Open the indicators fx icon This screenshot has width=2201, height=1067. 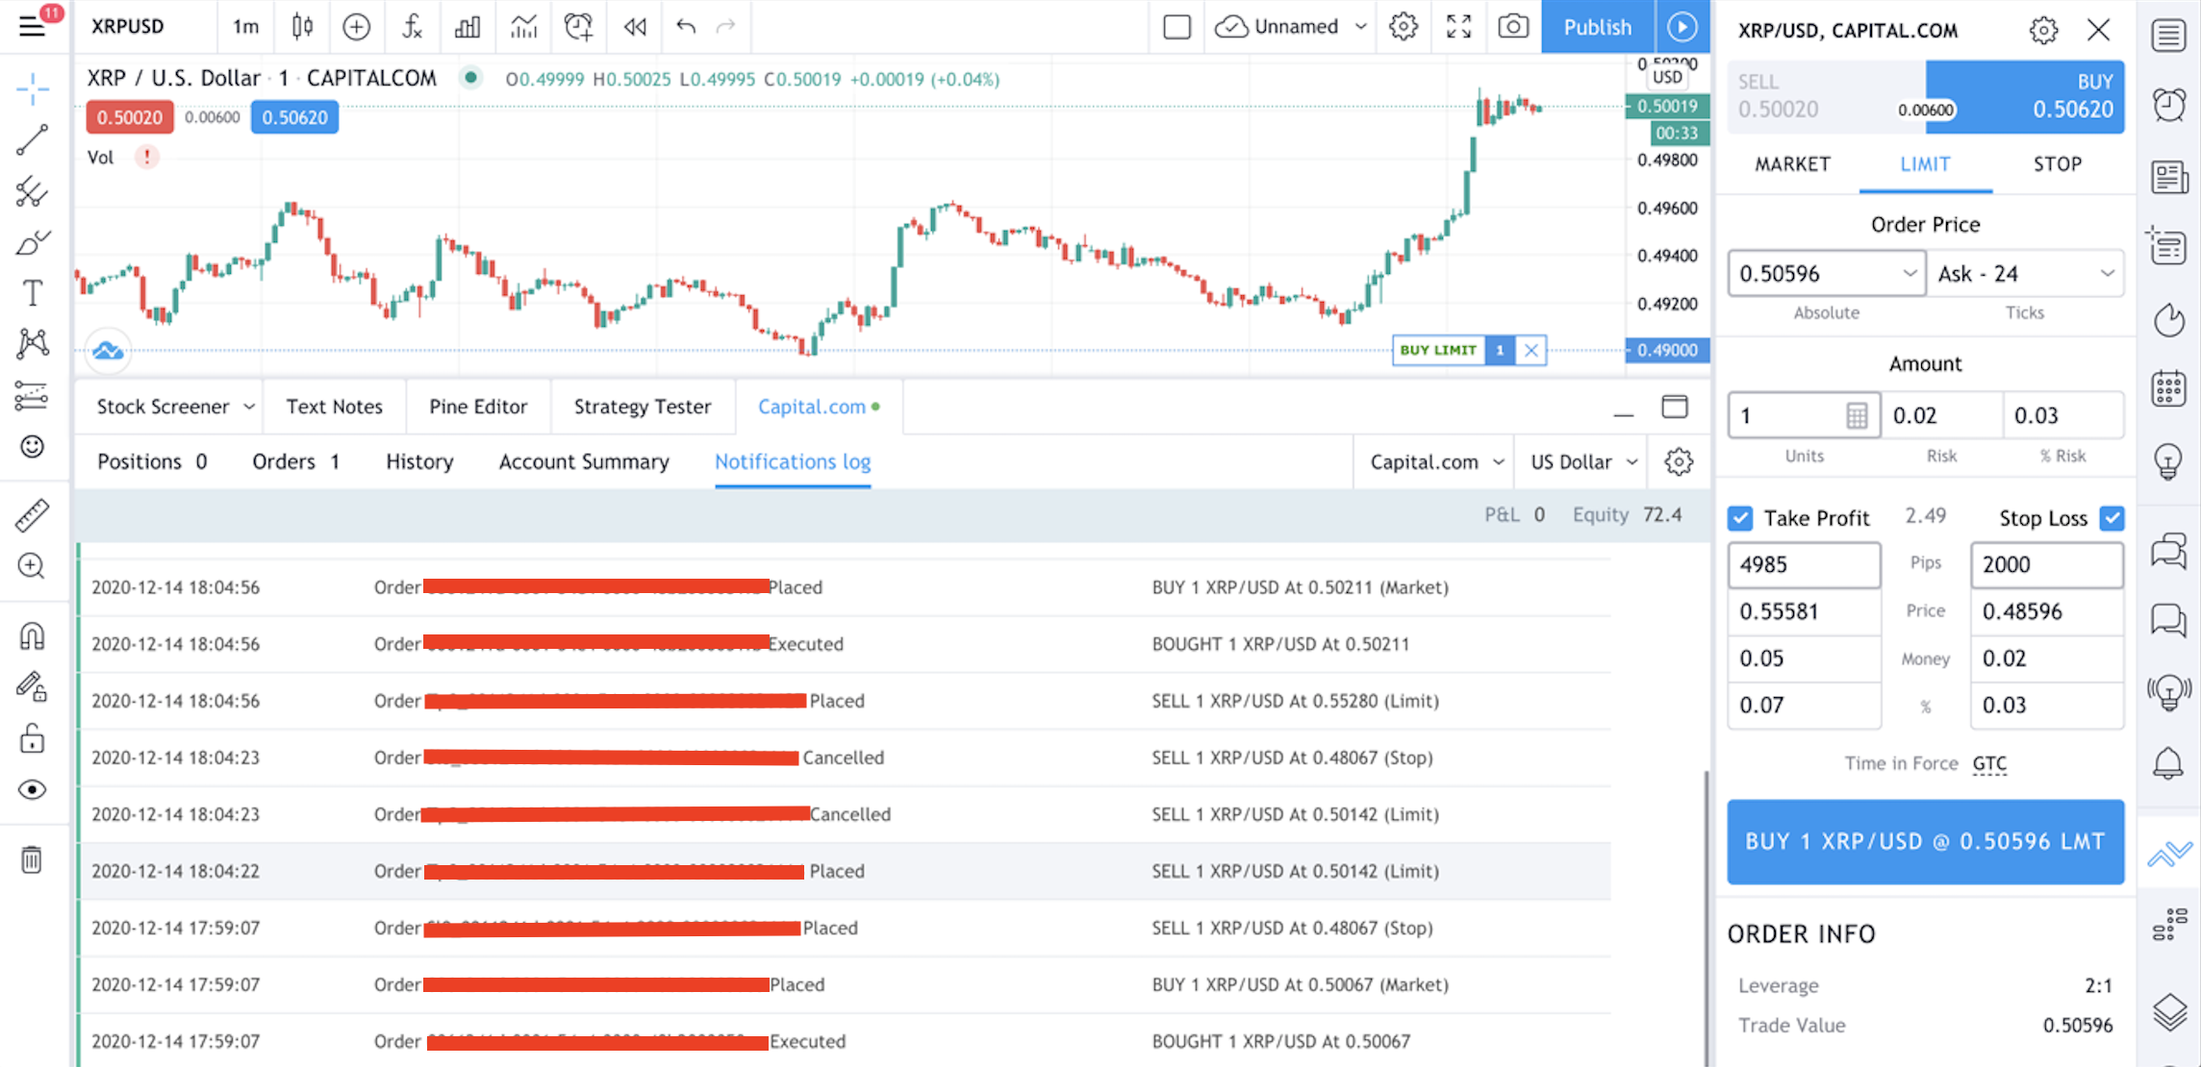coord(412,27)
